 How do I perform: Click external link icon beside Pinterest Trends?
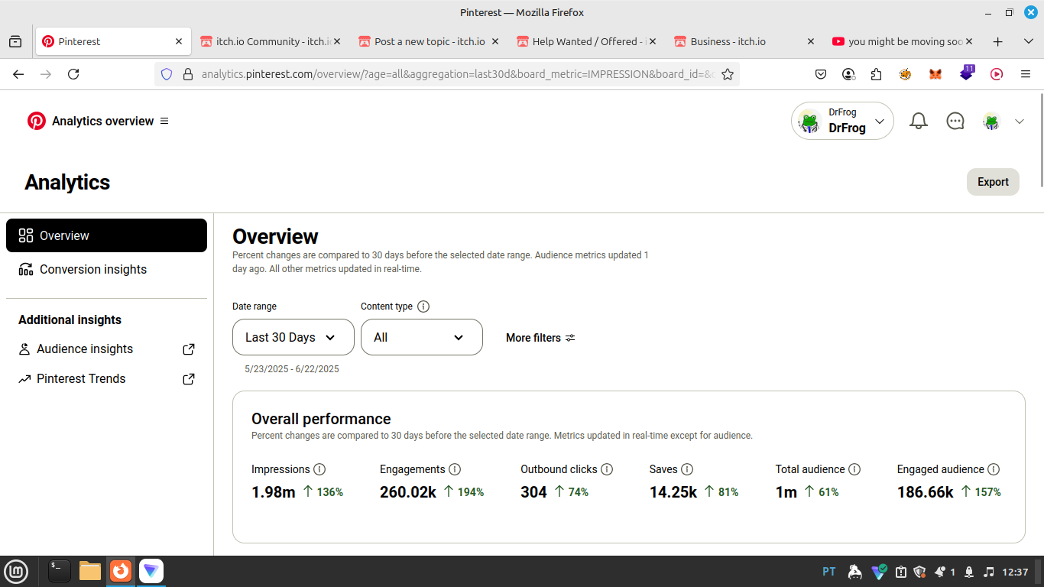(x=189, y=379)
